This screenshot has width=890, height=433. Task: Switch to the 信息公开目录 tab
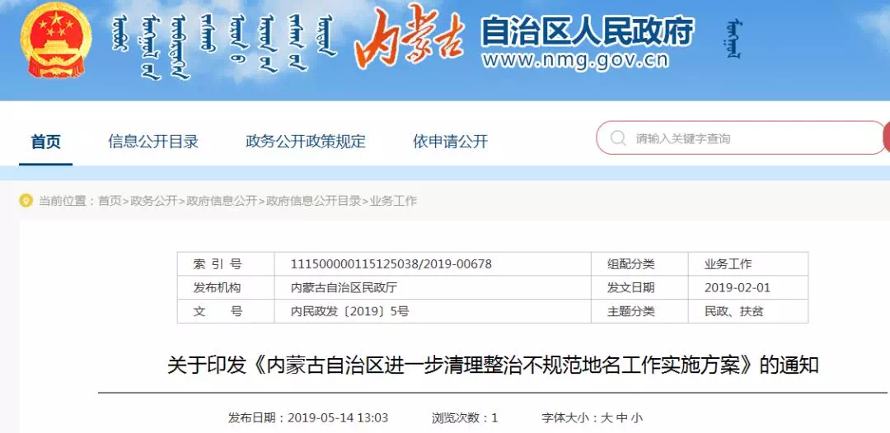[x=153, y=142]
